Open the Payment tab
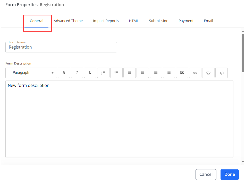This screenshot has width=245, height=182. point(186,21)
